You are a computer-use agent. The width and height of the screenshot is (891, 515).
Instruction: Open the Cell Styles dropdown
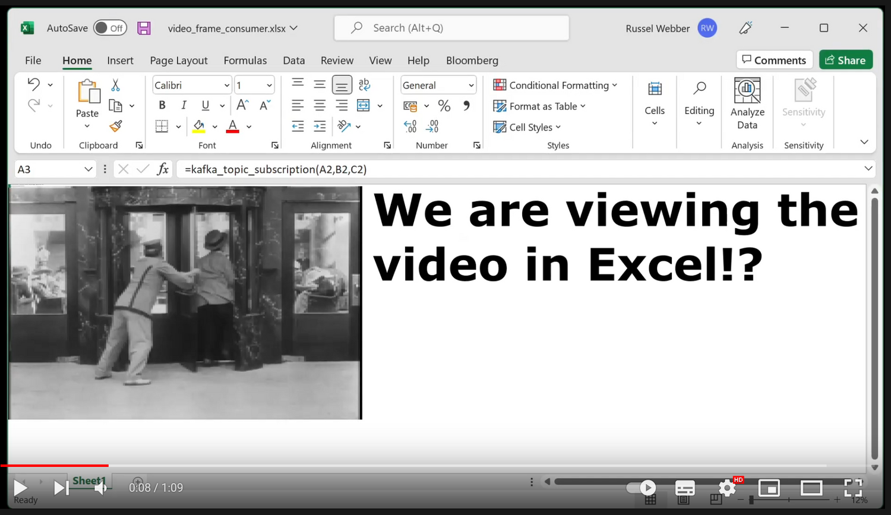(x=527, y=127)
